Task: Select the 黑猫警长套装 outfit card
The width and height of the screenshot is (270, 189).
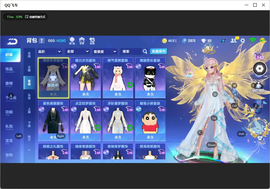Action: click(x=150, y=78)
